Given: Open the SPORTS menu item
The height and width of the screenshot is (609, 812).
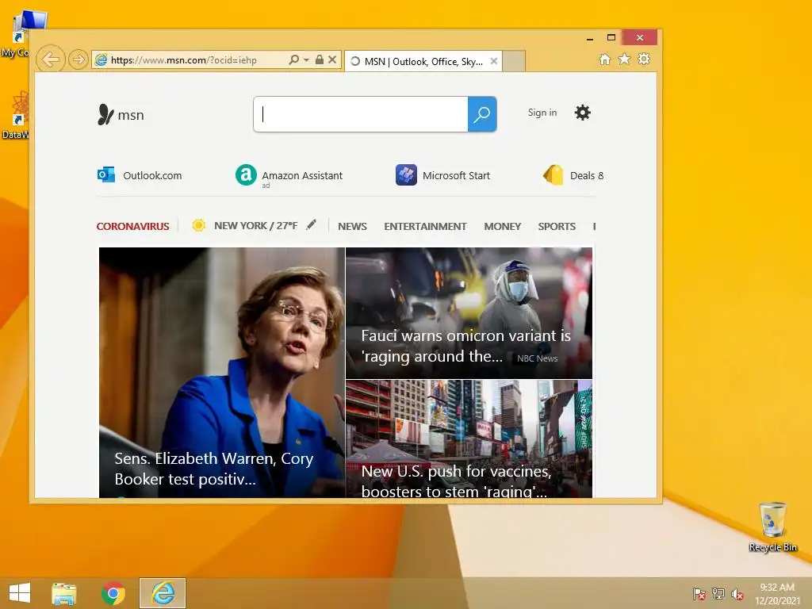Looking at the screenshot, I should point(557,226).
